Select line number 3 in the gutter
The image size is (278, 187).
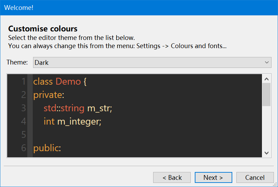(24, 108)
